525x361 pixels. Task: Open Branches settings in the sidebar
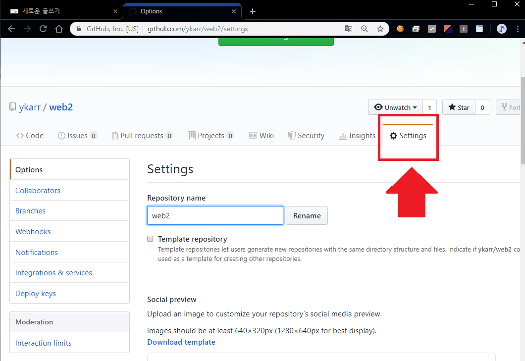pos(70,210)
